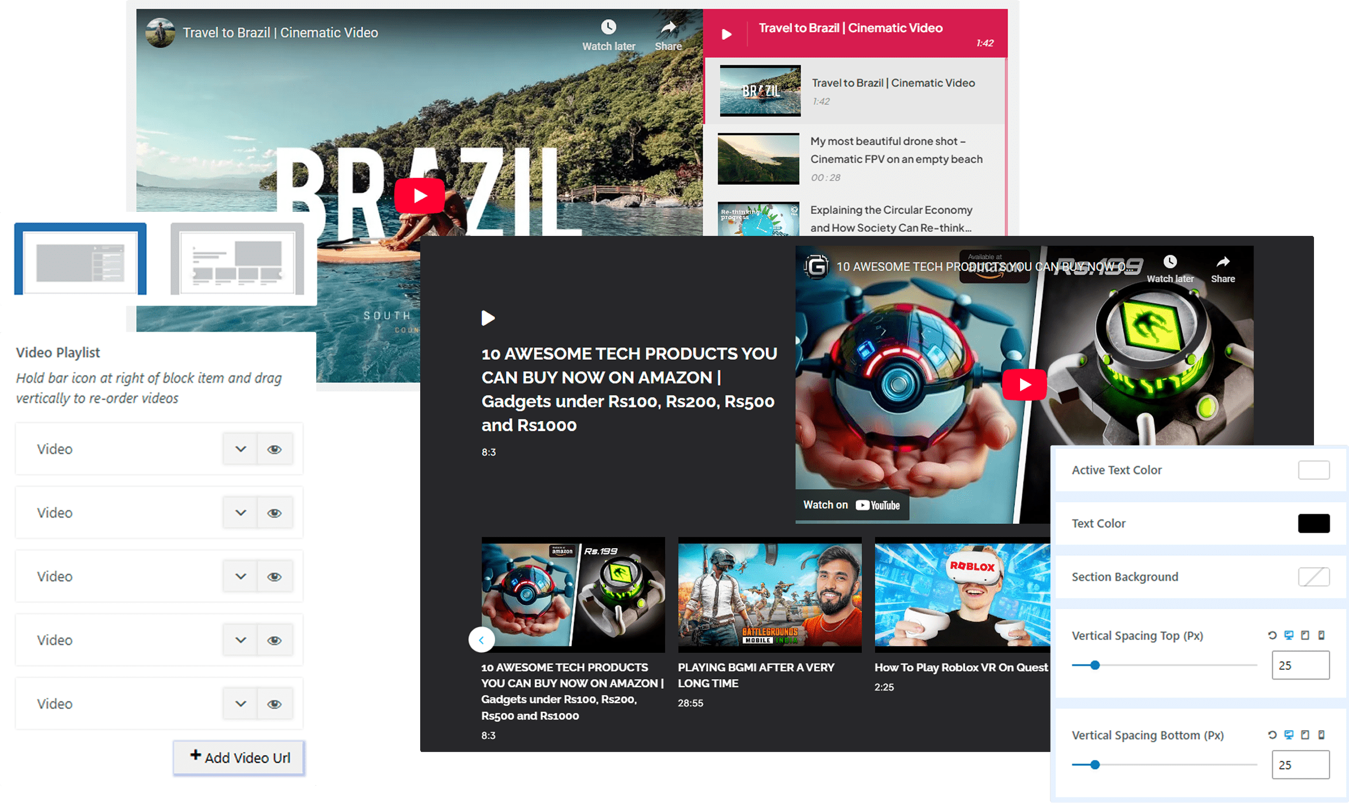This screenshot has height=803, width=1349.
Task: Toggle visibility of fifth Video item
Action: point(274,704)
